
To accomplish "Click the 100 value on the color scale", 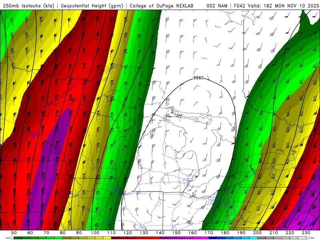I will (95, 233).
